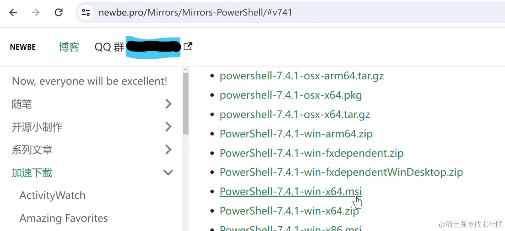Open the 博客 navigation link

pos(69,47)
